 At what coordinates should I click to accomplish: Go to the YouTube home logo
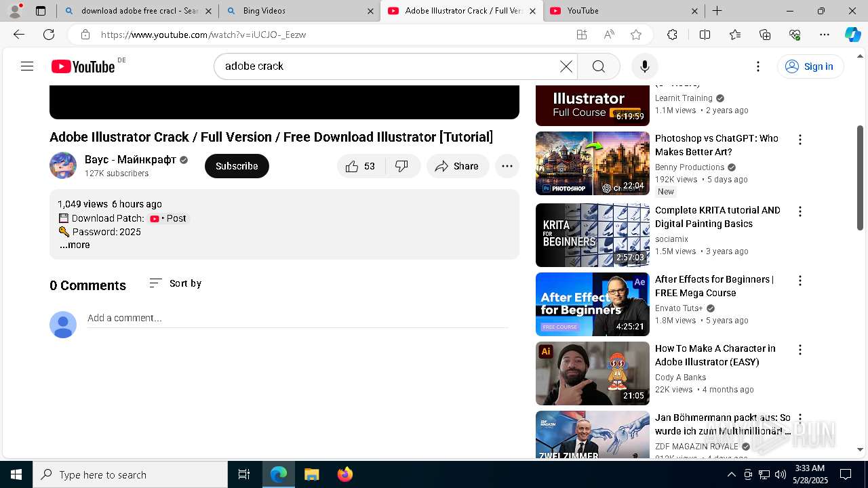coord(83,66)
